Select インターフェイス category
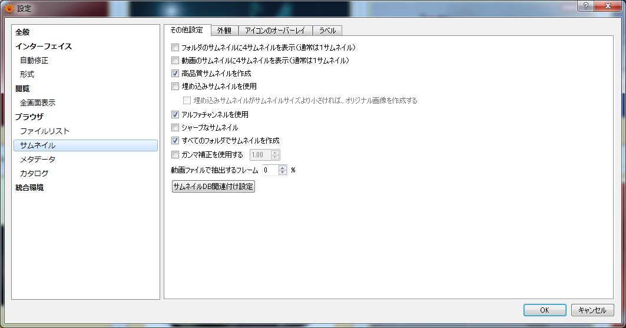This screenshot has width=626, height=328. click(x=44, y=47)
